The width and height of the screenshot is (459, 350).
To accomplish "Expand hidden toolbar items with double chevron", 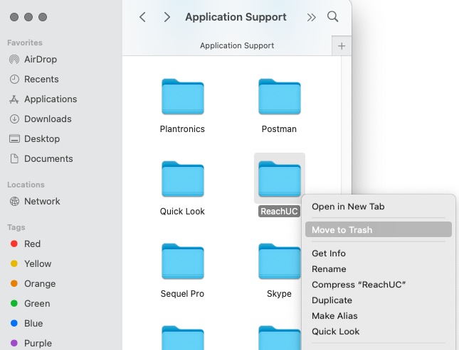I will 311,18.
